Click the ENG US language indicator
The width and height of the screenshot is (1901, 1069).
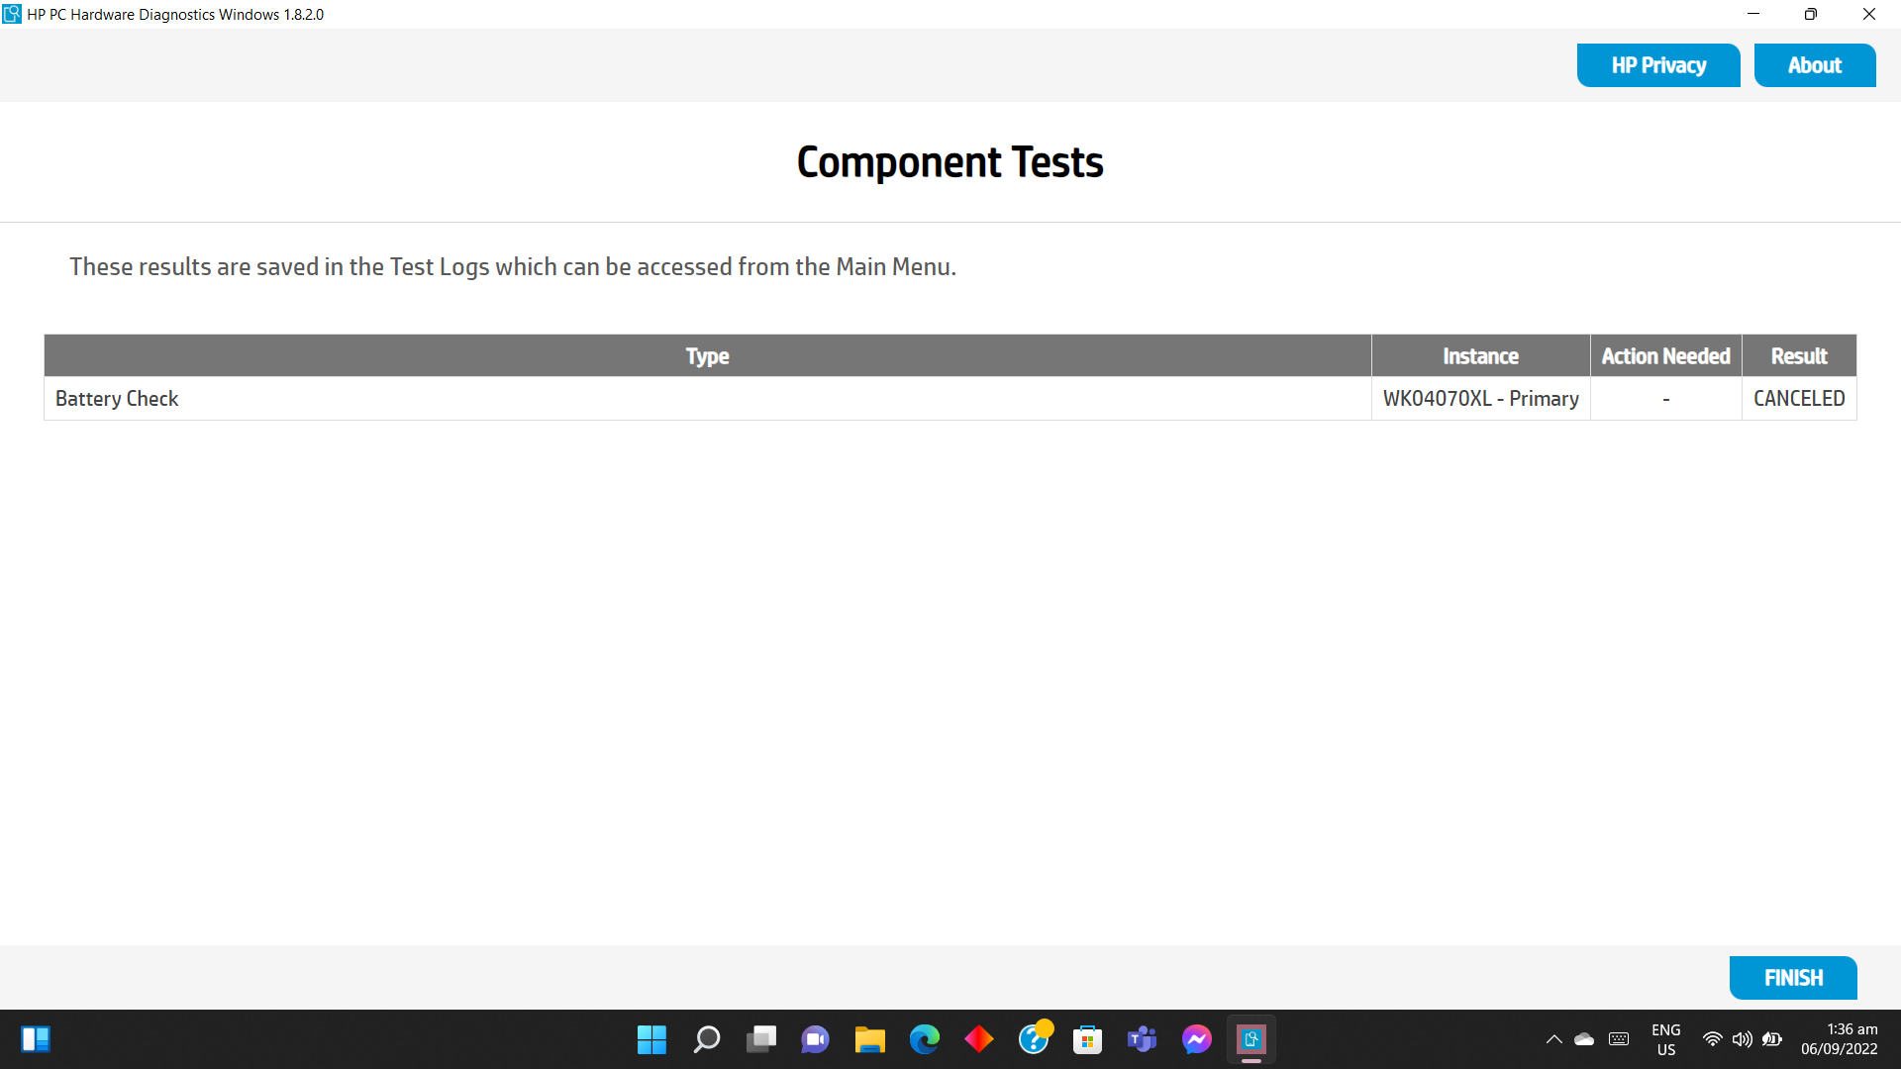pyautogui.click(x=1666, y=1039)
